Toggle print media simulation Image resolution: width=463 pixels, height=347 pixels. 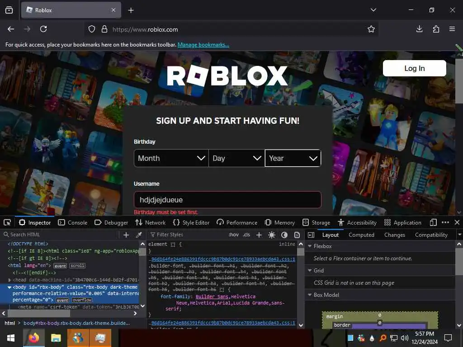pyautogui.click(x=297, y=235)
